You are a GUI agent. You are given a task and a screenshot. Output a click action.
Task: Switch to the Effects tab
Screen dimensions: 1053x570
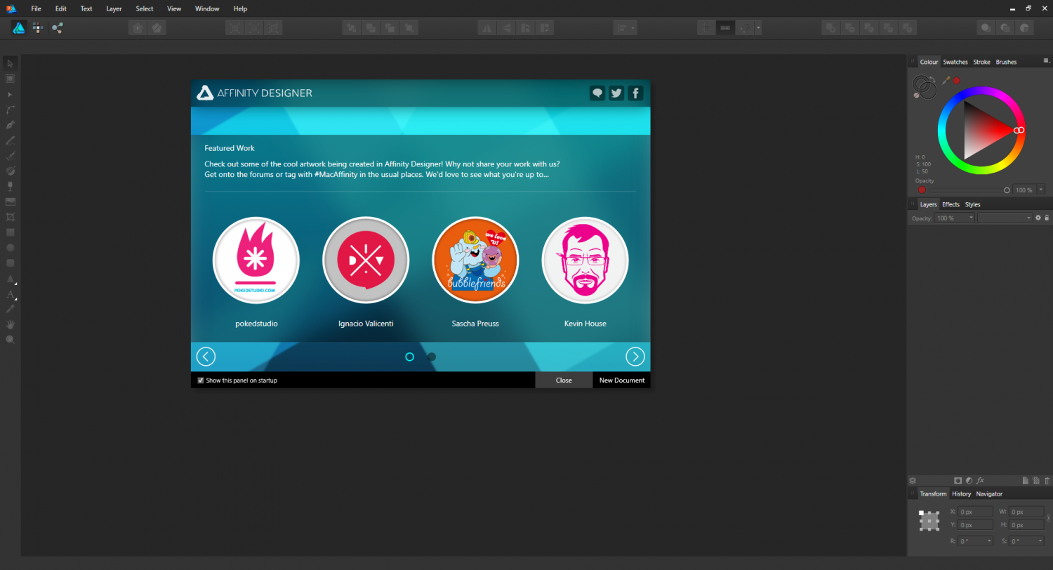click(x=951, y=204)
